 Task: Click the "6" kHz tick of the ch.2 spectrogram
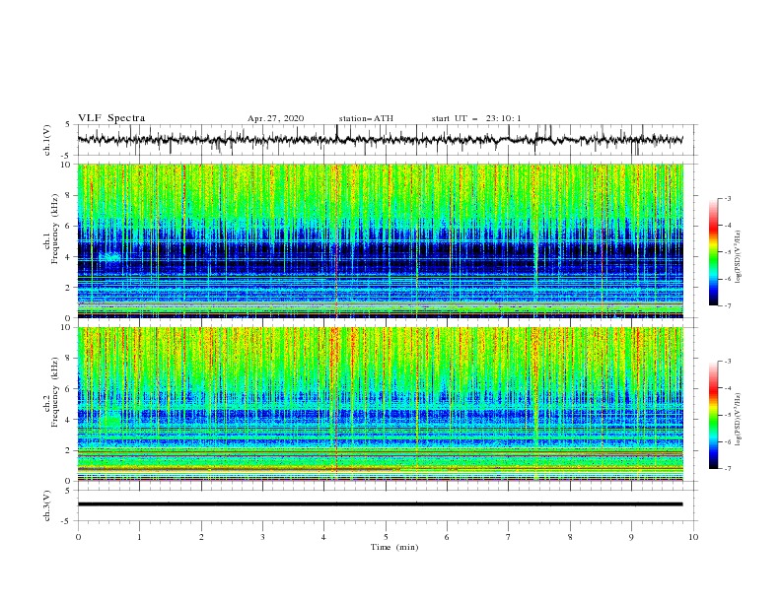[x=68, y=389]
